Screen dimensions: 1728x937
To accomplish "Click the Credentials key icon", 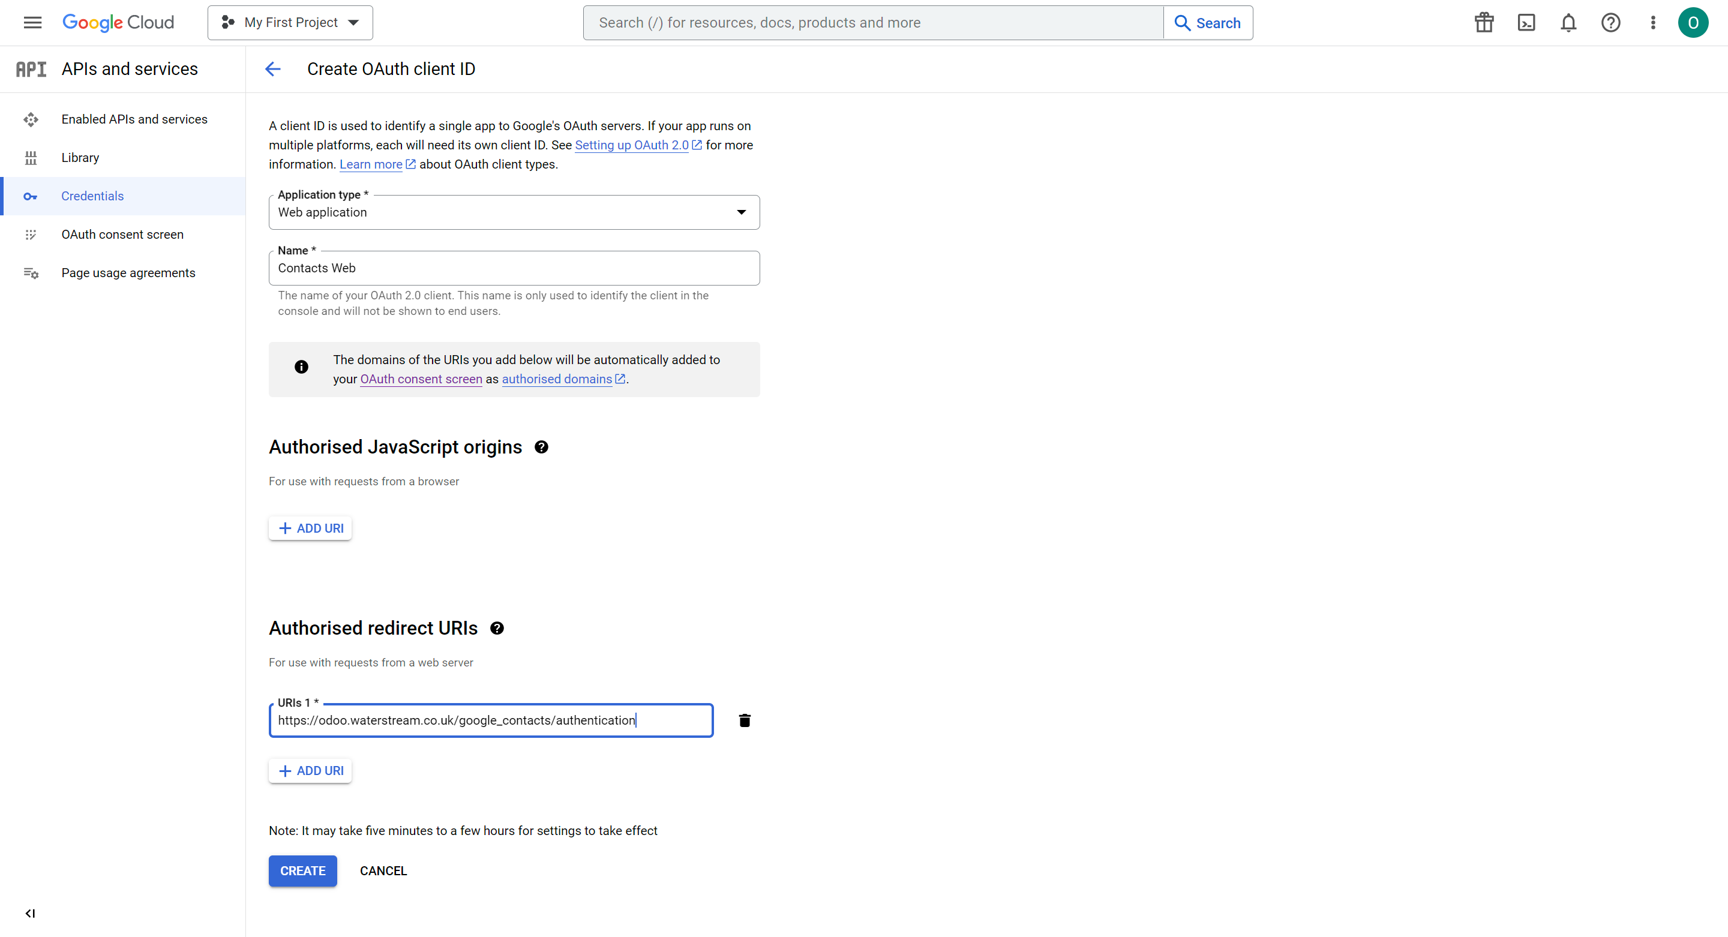I will pos(31,197).
